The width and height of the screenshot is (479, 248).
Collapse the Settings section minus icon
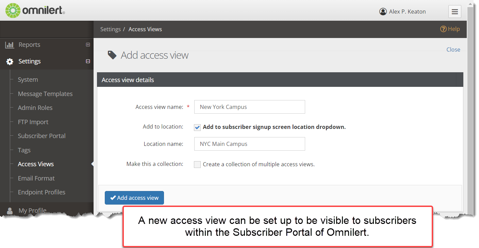tap(88, 61)
